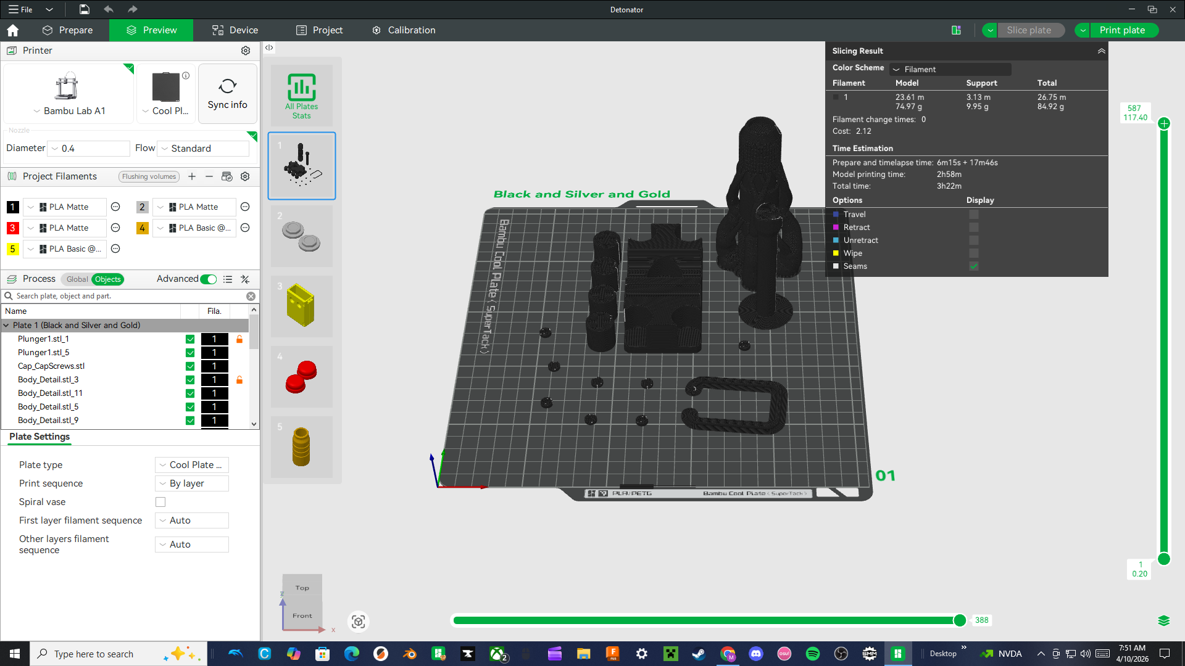Remove a filament with minus icon
This screenshot has width=1185, height=666.
209,176
